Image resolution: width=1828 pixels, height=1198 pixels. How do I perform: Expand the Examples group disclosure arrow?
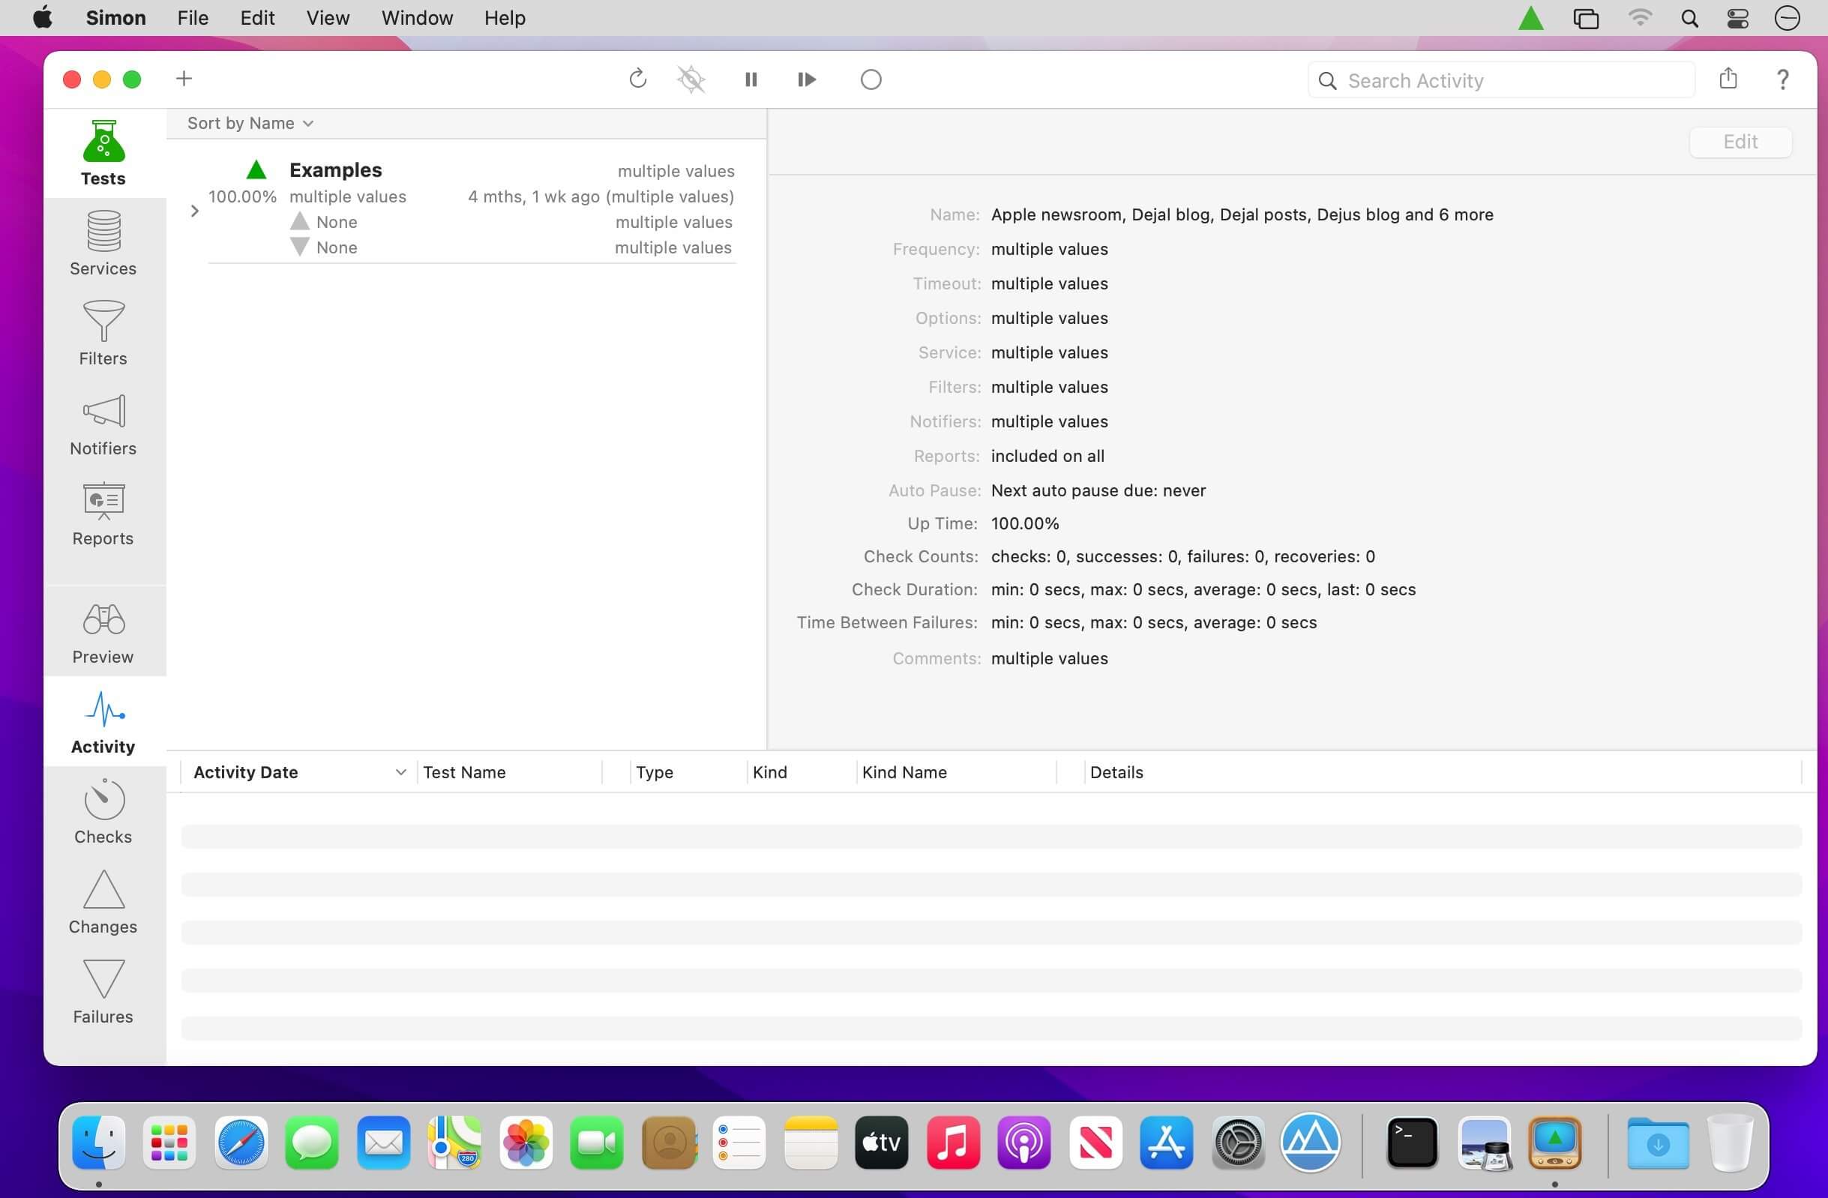click(x=194, y=211)
